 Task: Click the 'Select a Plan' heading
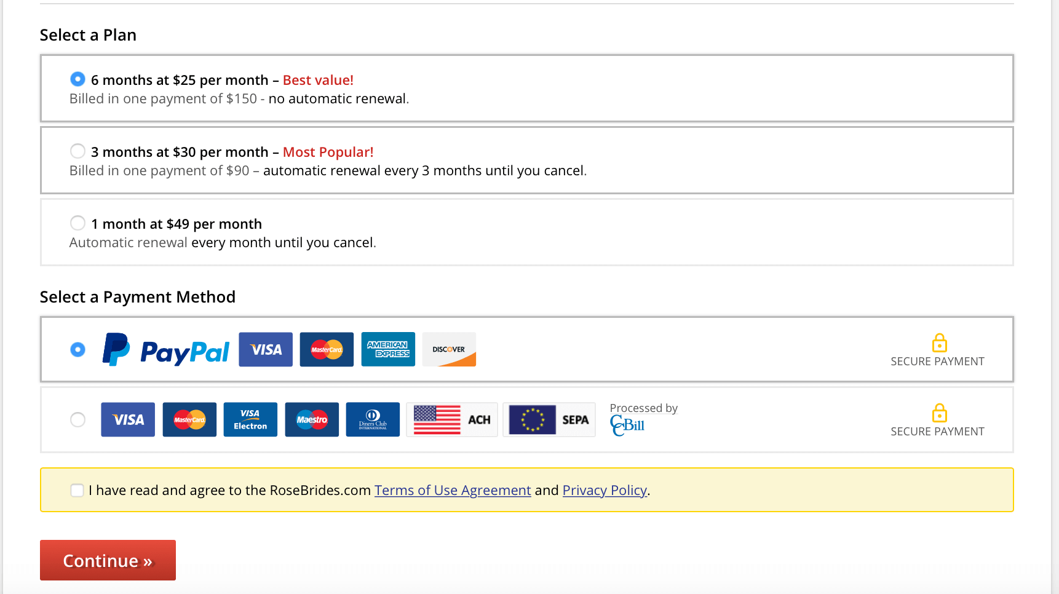click(x=88, y=35)
